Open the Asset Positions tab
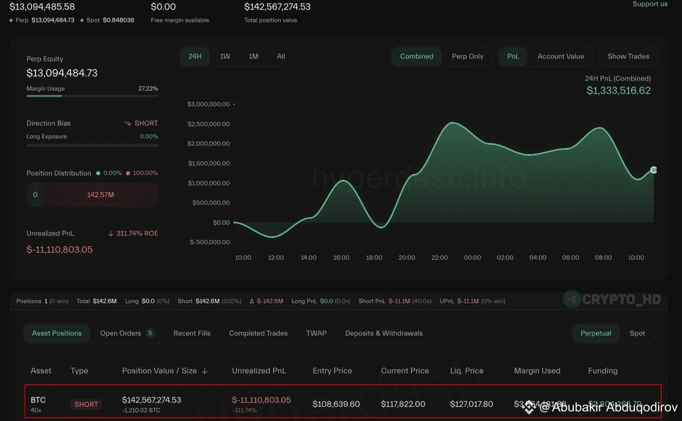This screenshot has height=421, width=682. [x=57, y=334]
